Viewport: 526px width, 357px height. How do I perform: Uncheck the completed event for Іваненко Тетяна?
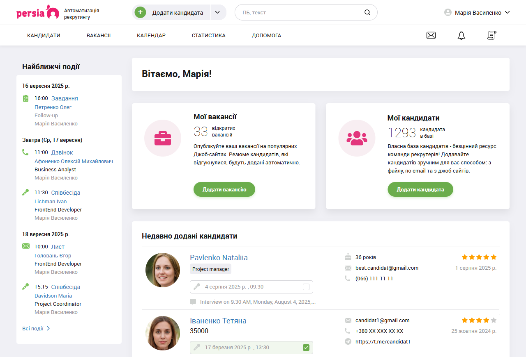point(306,347)
